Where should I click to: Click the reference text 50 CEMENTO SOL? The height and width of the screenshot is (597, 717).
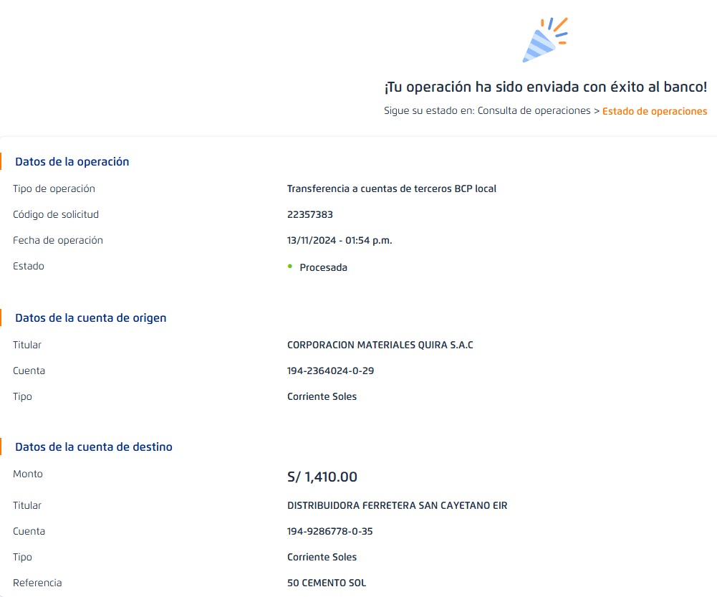326,583
